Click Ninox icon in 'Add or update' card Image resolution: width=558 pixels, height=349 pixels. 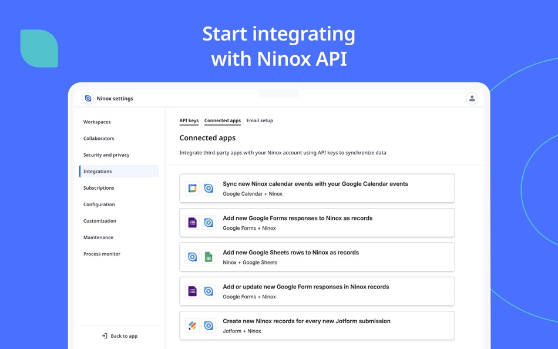(x=209, y=291)
